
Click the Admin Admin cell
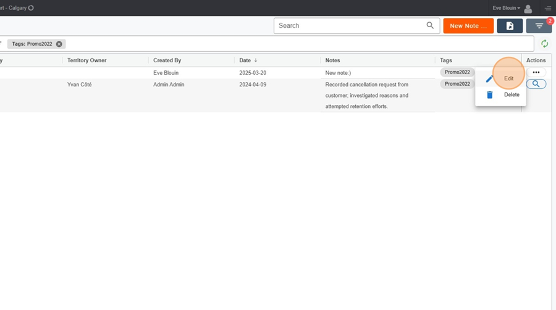(169, 85)
